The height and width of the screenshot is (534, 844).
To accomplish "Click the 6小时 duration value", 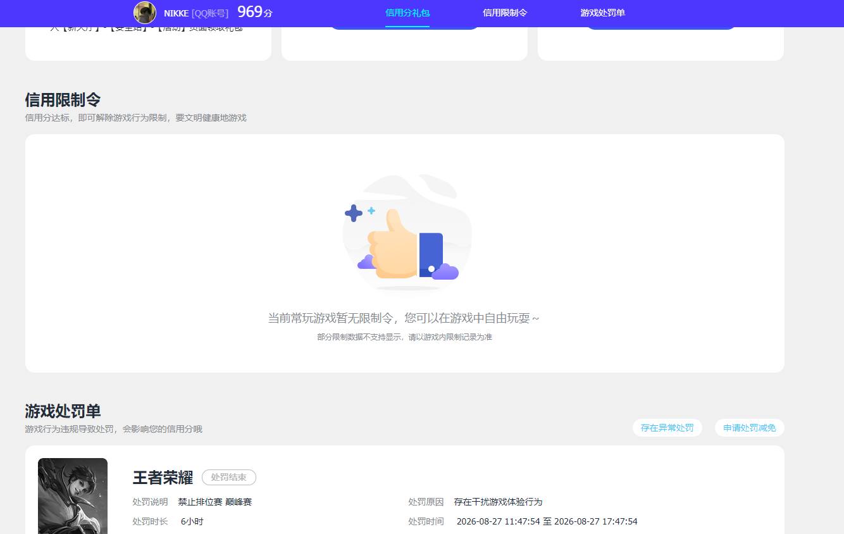I will (192, 522).
